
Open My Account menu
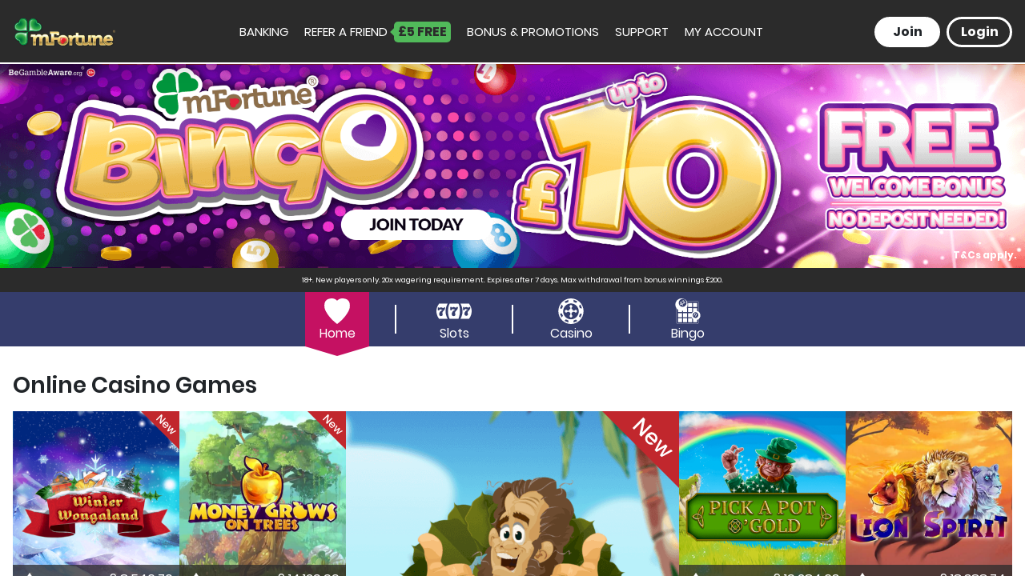coord(723,32)
